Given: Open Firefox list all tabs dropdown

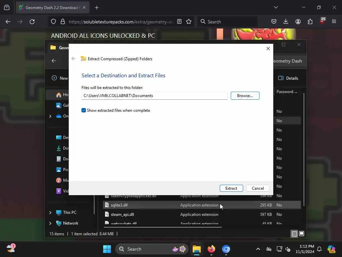Looking at the screenshot, I should [276, 7].
